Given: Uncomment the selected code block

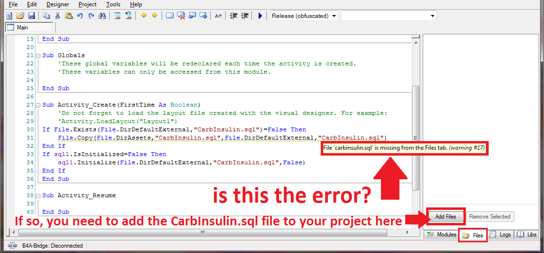Looking at the screenshot, I should 129,16.
